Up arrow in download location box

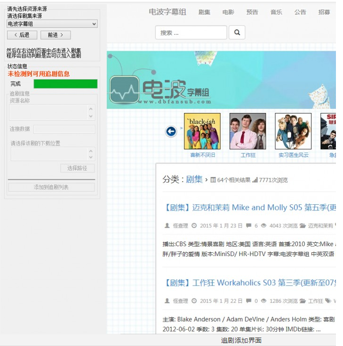point(91,151)
